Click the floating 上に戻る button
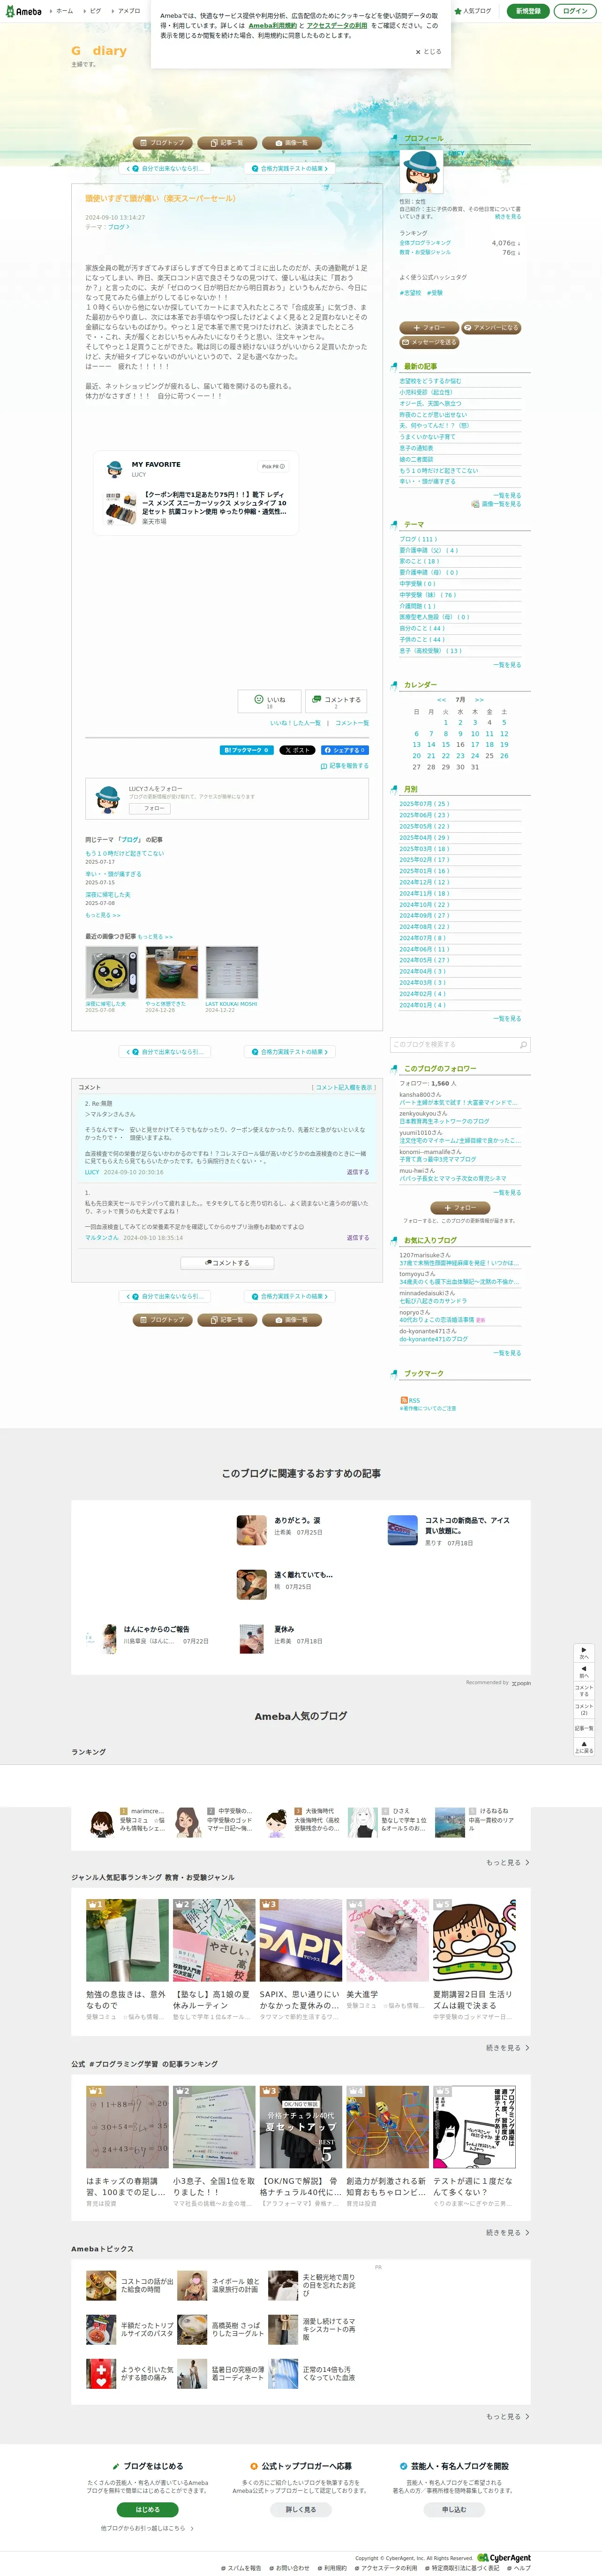Viewport: 602px width, 2576px height. [x=584, y=1747]
